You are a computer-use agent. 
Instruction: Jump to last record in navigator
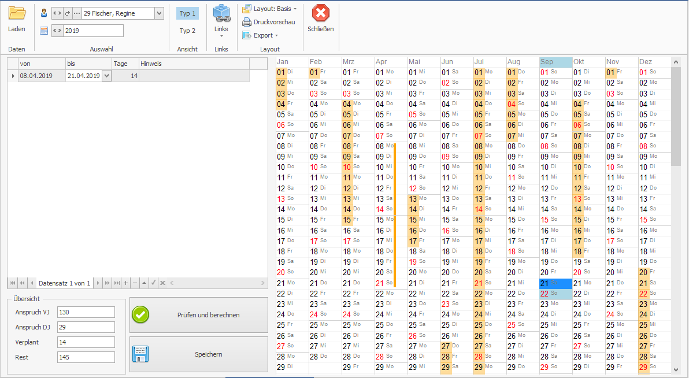(117, 283)
